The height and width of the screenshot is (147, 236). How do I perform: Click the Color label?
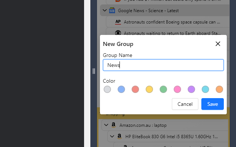(x=109, y=81)
